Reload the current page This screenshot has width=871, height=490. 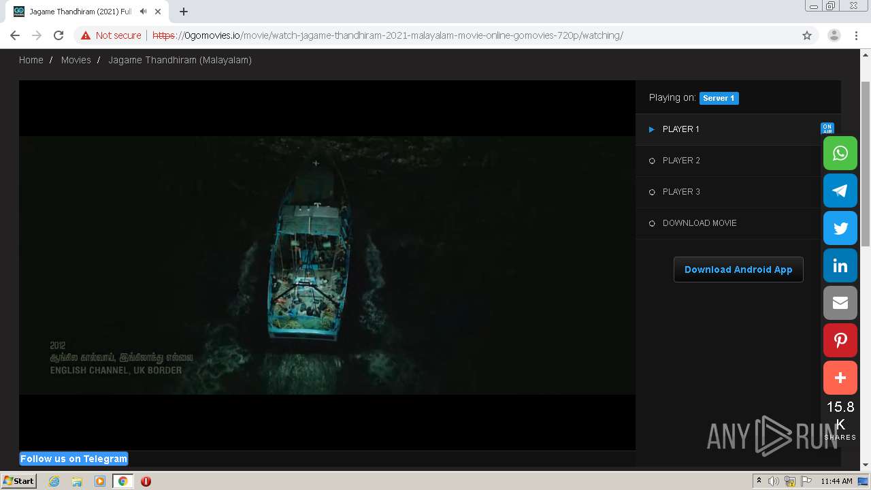click(59, 35)
